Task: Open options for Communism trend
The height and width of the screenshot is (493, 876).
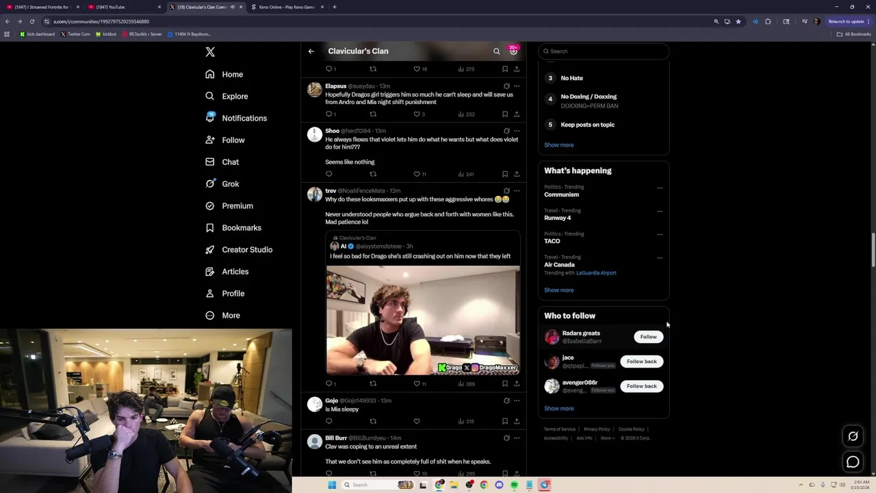Action: [x=660, y=188]
